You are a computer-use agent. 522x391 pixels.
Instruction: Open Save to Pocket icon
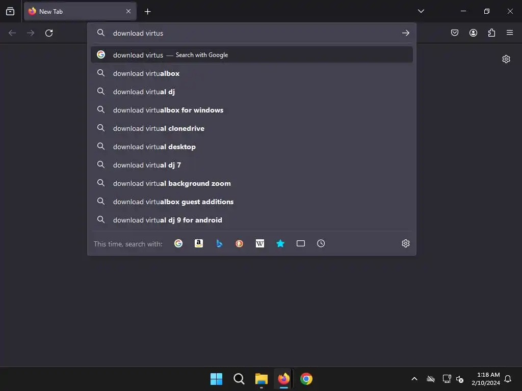click(x=455, y=33)
